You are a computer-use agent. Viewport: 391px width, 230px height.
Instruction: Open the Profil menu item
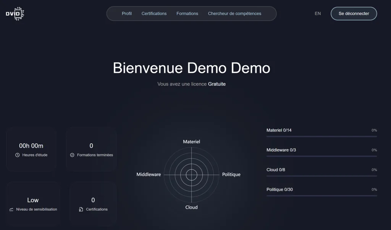tap(127, 13)
